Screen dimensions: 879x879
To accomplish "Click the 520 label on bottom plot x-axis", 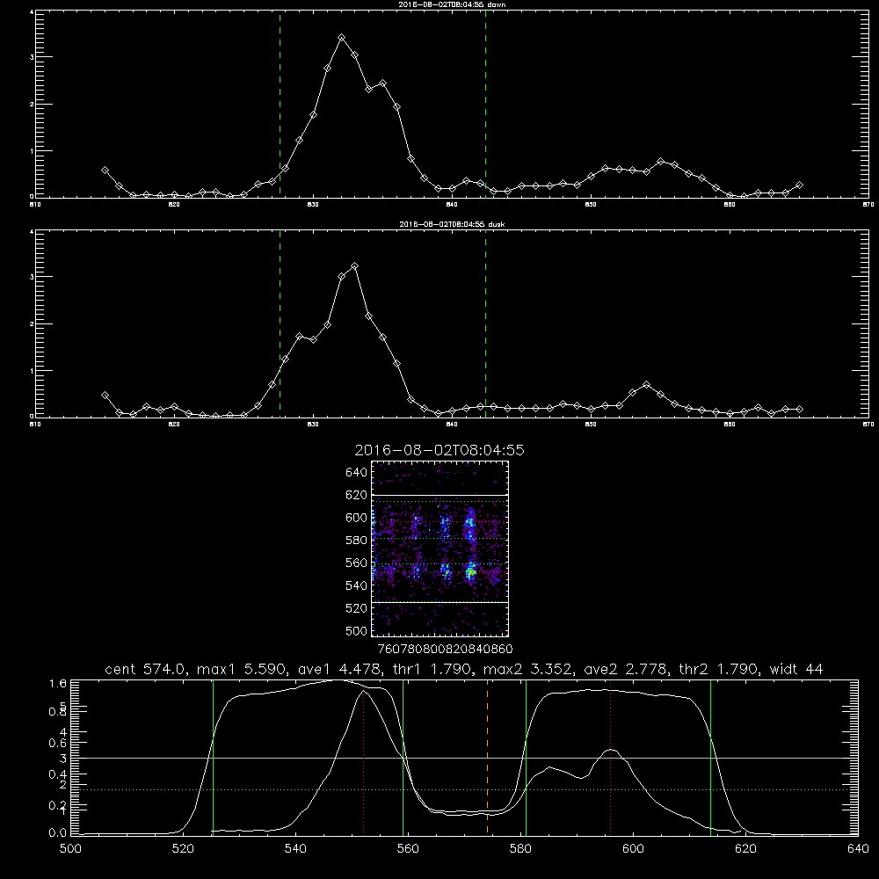I will pyautogui.click(x=183, y=849).
